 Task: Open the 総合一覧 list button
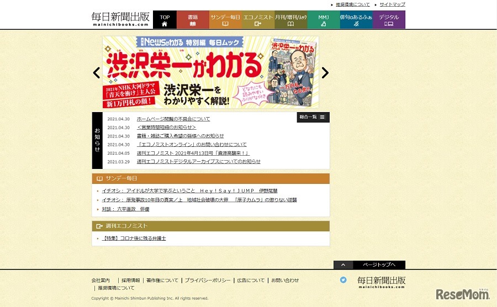(x=313, y=117)
